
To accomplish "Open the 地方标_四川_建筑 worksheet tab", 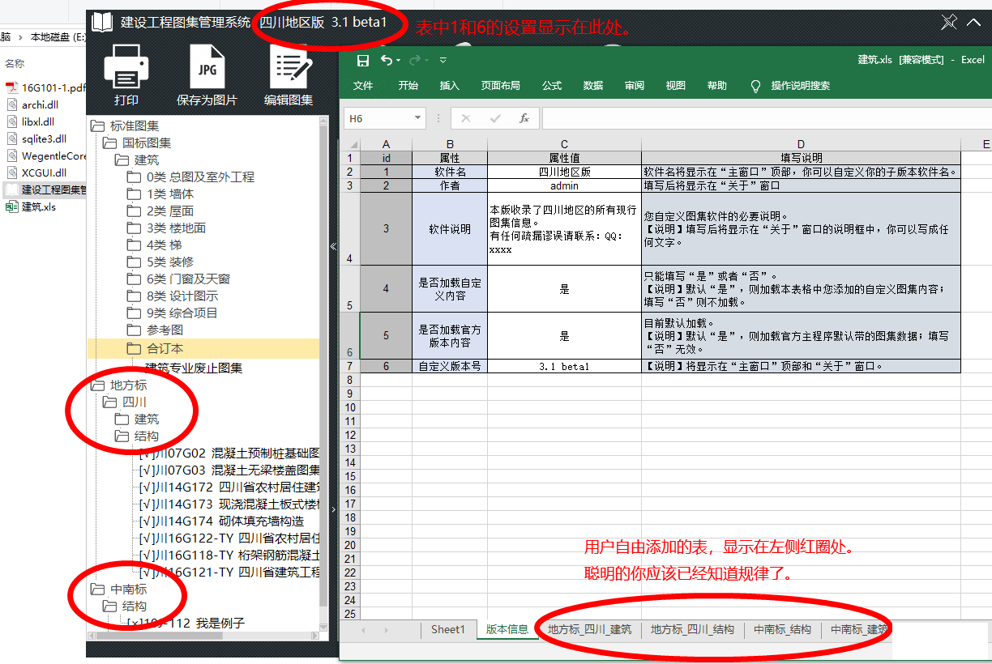I will tap(589, 629).
